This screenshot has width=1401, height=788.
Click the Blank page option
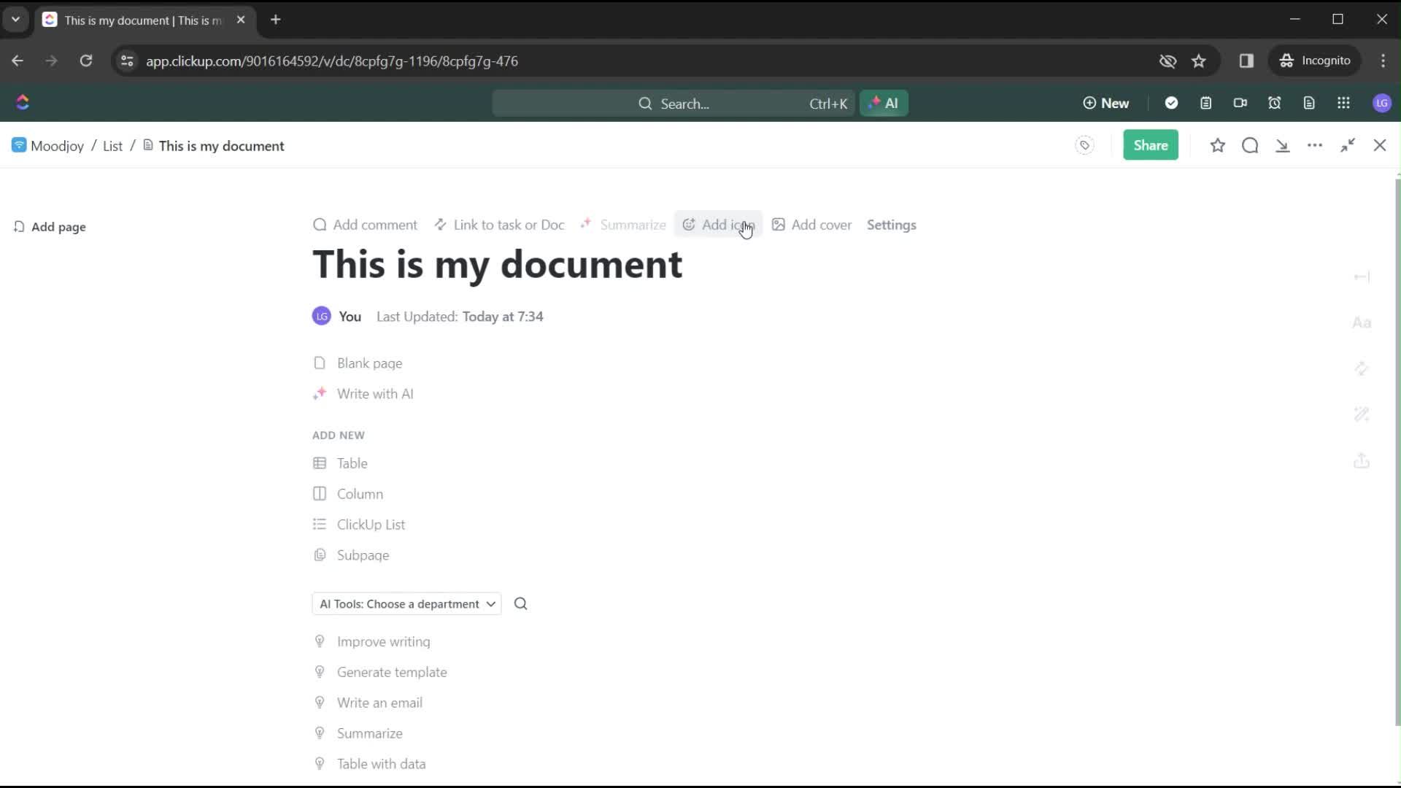(x=369, y=363)
